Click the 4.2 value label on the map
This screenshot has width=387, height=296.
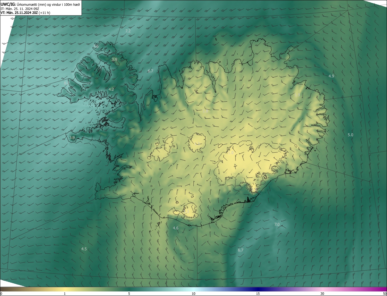point(111,89)
